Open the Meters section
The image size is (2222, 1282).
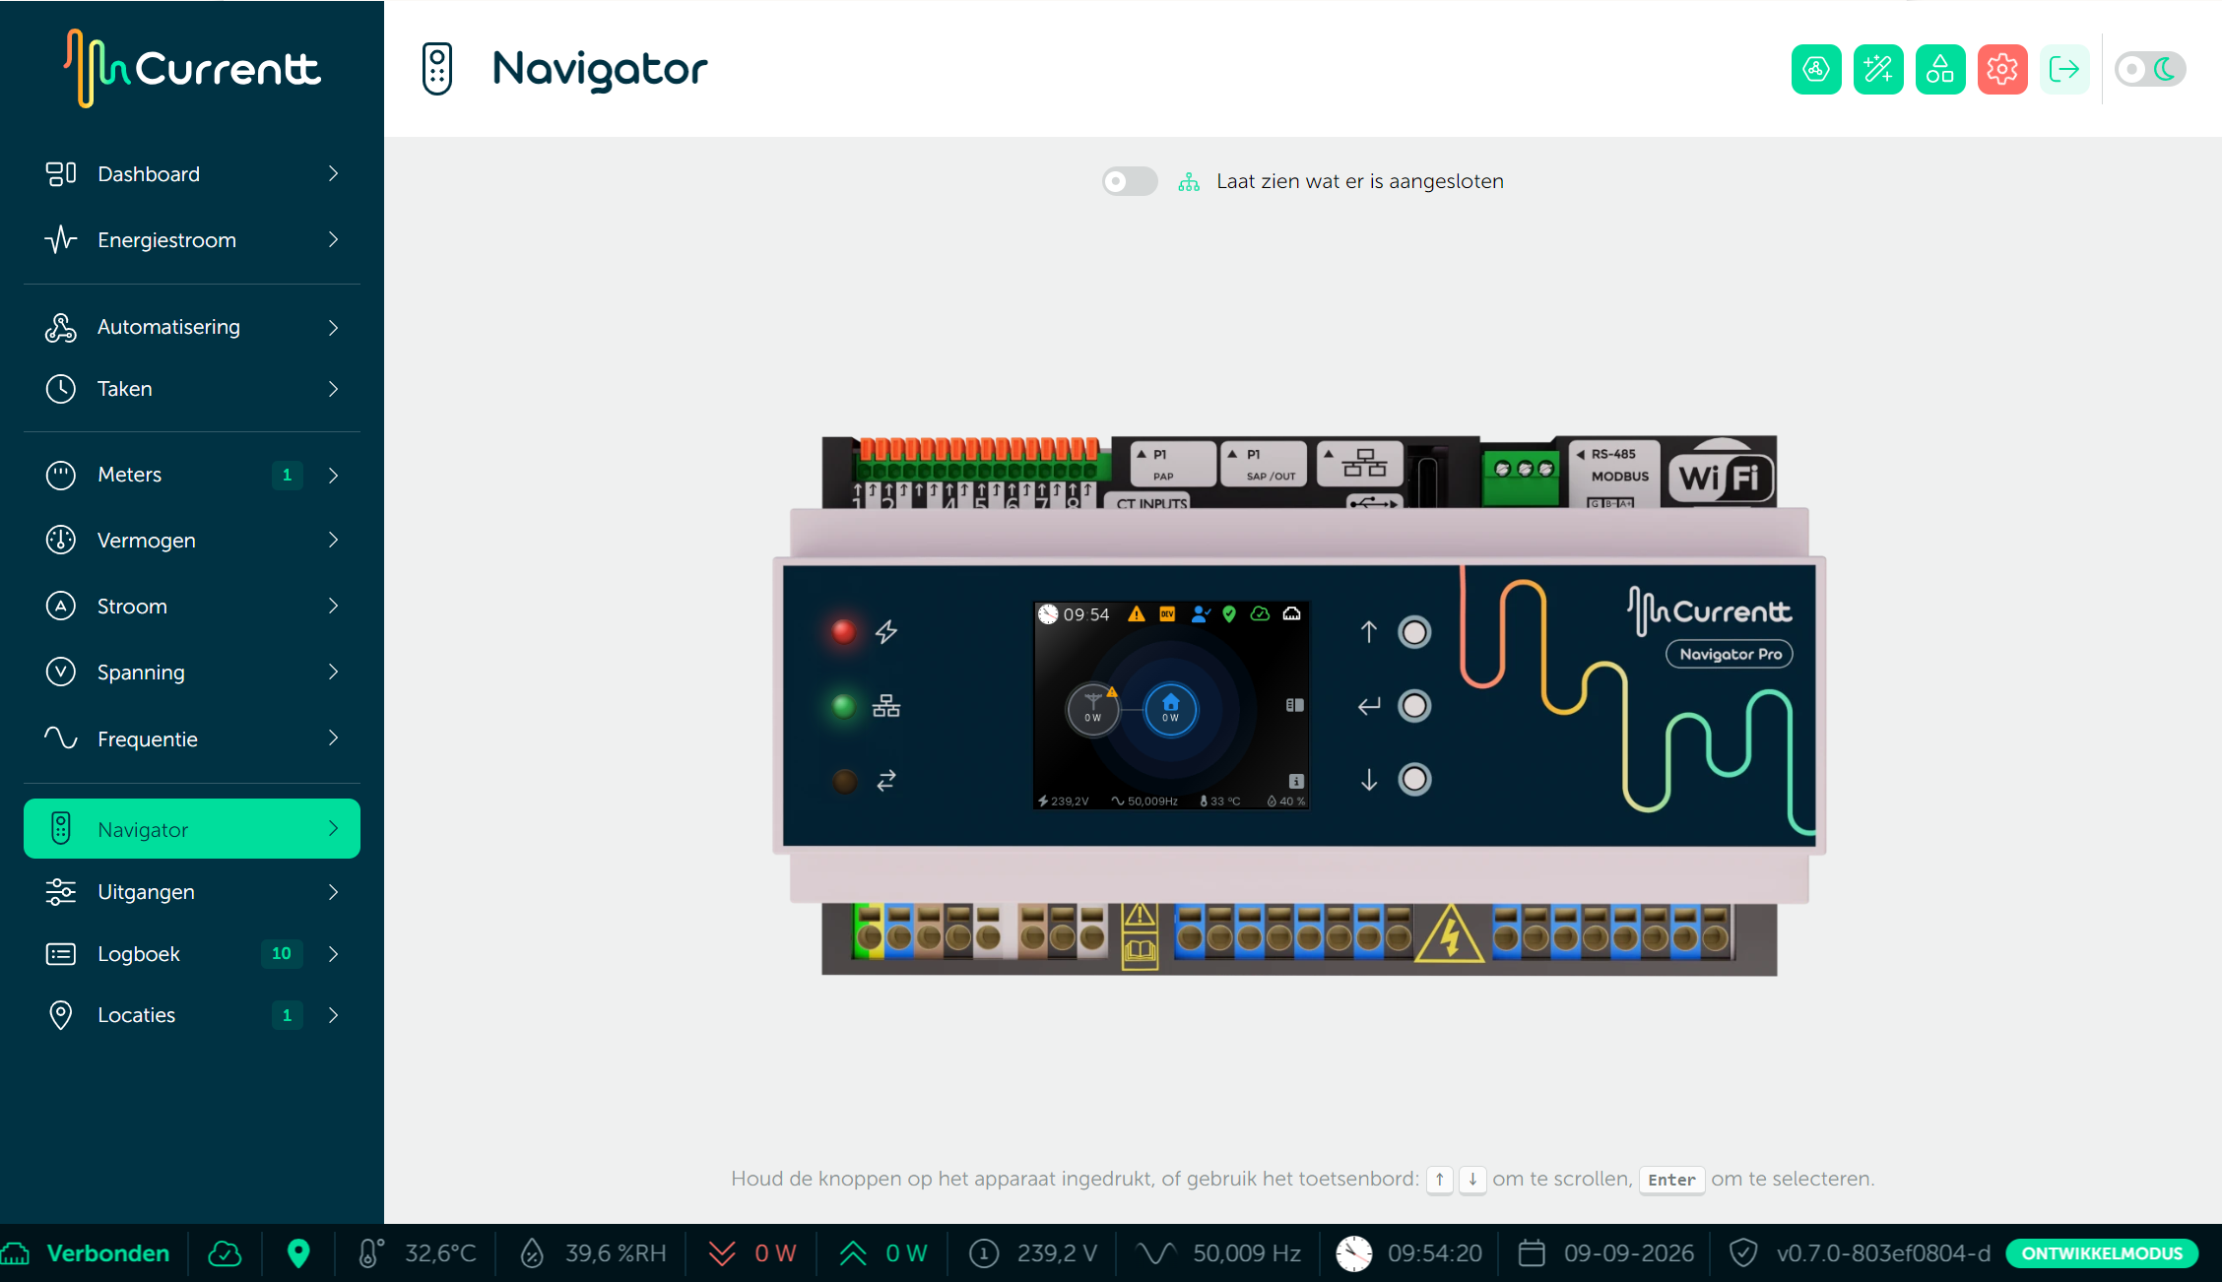click(192, 475)
